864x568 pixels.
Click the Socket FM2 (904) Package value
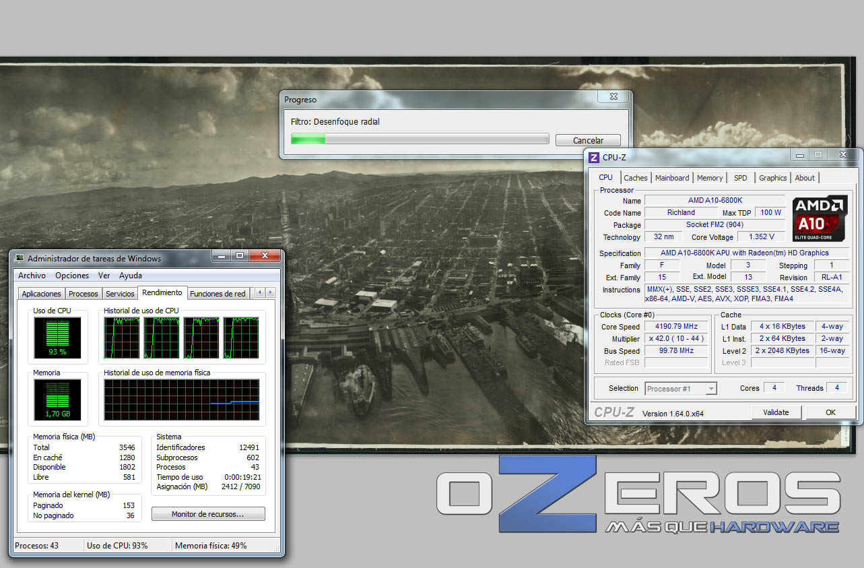[x=715, y=225]
